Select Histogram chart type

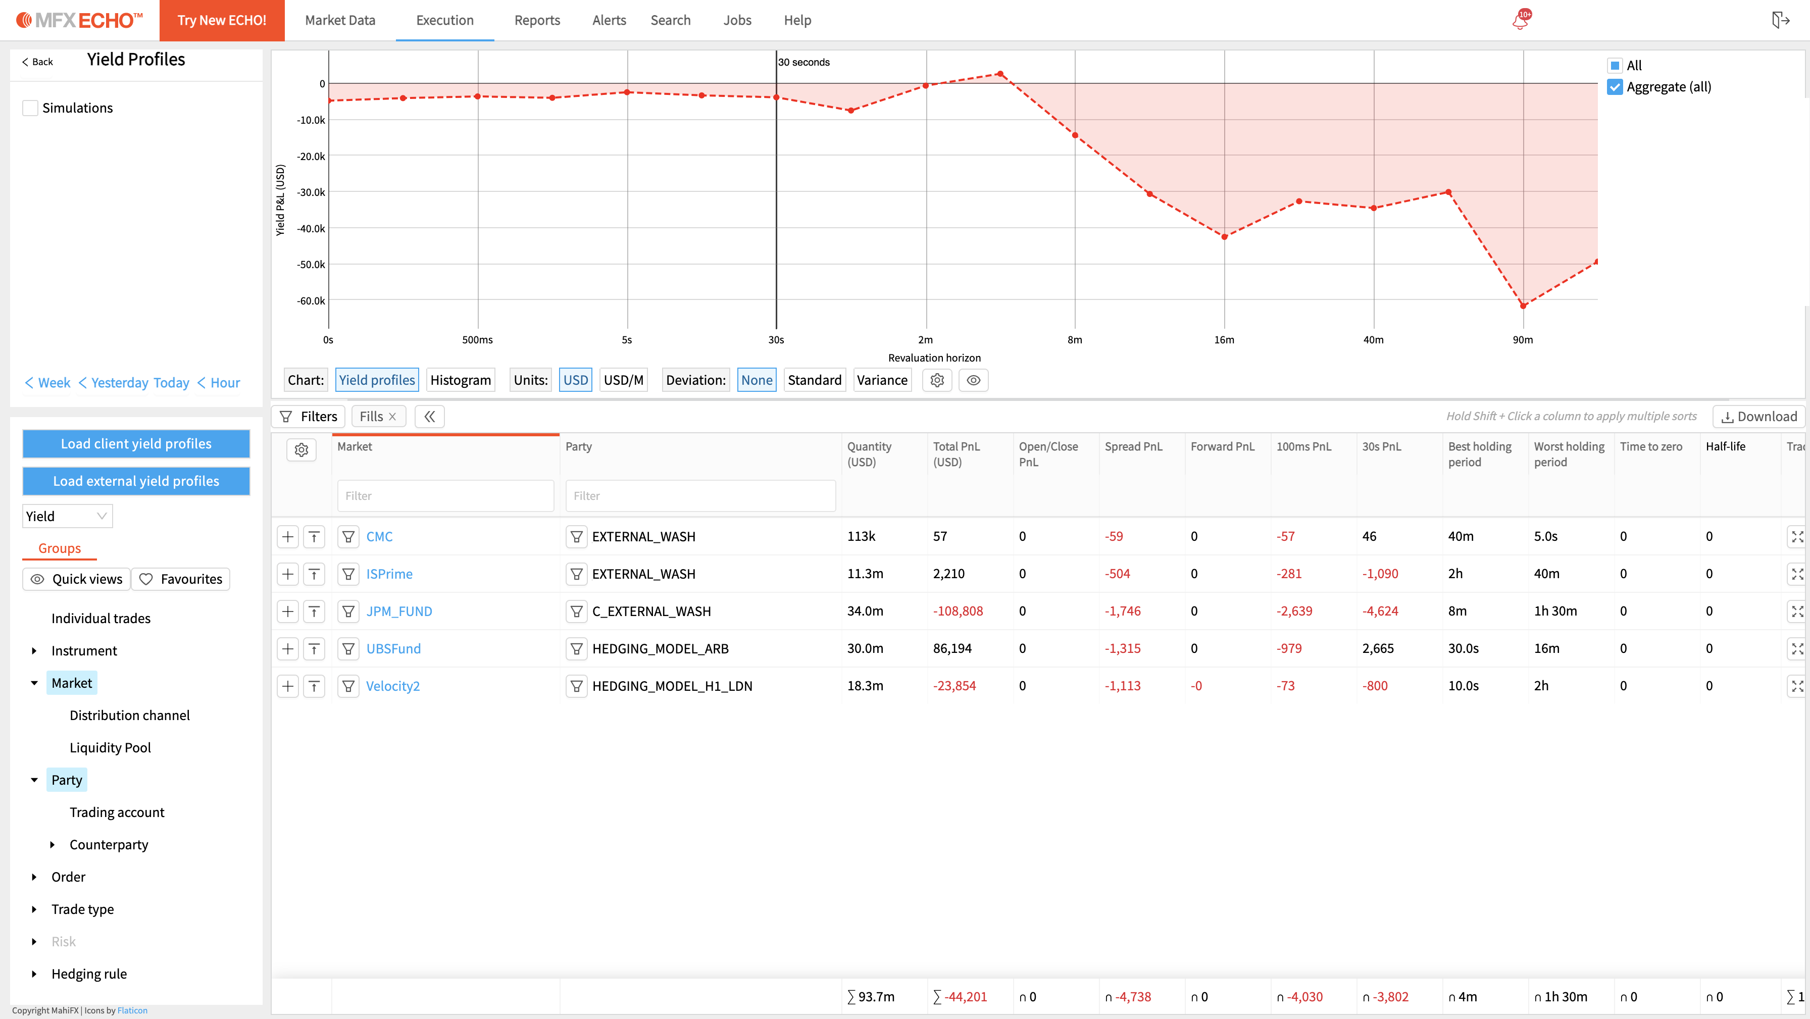pyautogui.click(x=460, y=380)
